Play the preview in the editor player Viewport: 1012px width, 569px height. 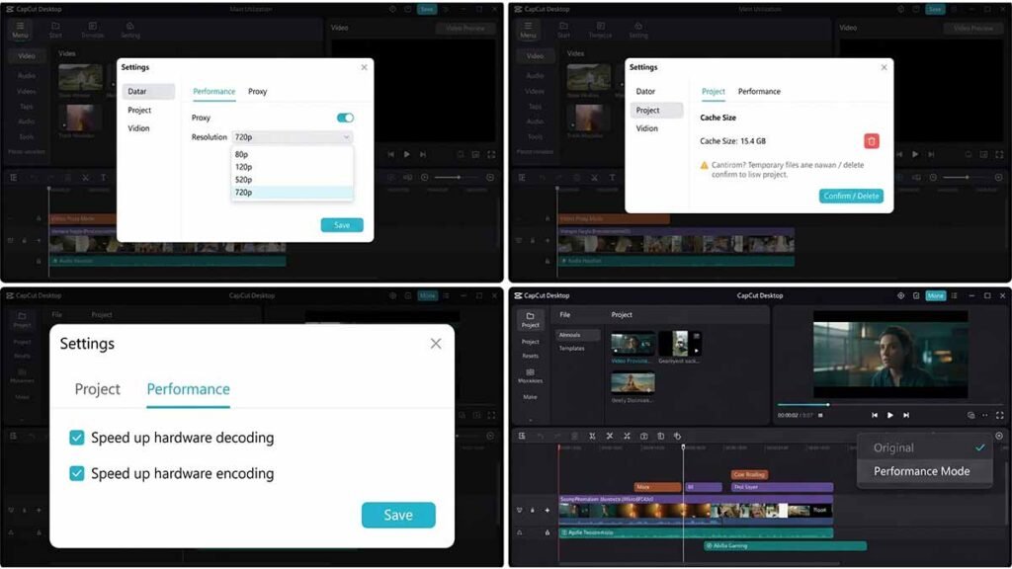(x=890, y=416)
